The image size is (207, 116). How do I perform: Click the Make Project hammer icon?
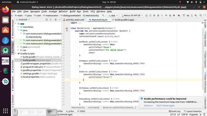tap(103, 15)
